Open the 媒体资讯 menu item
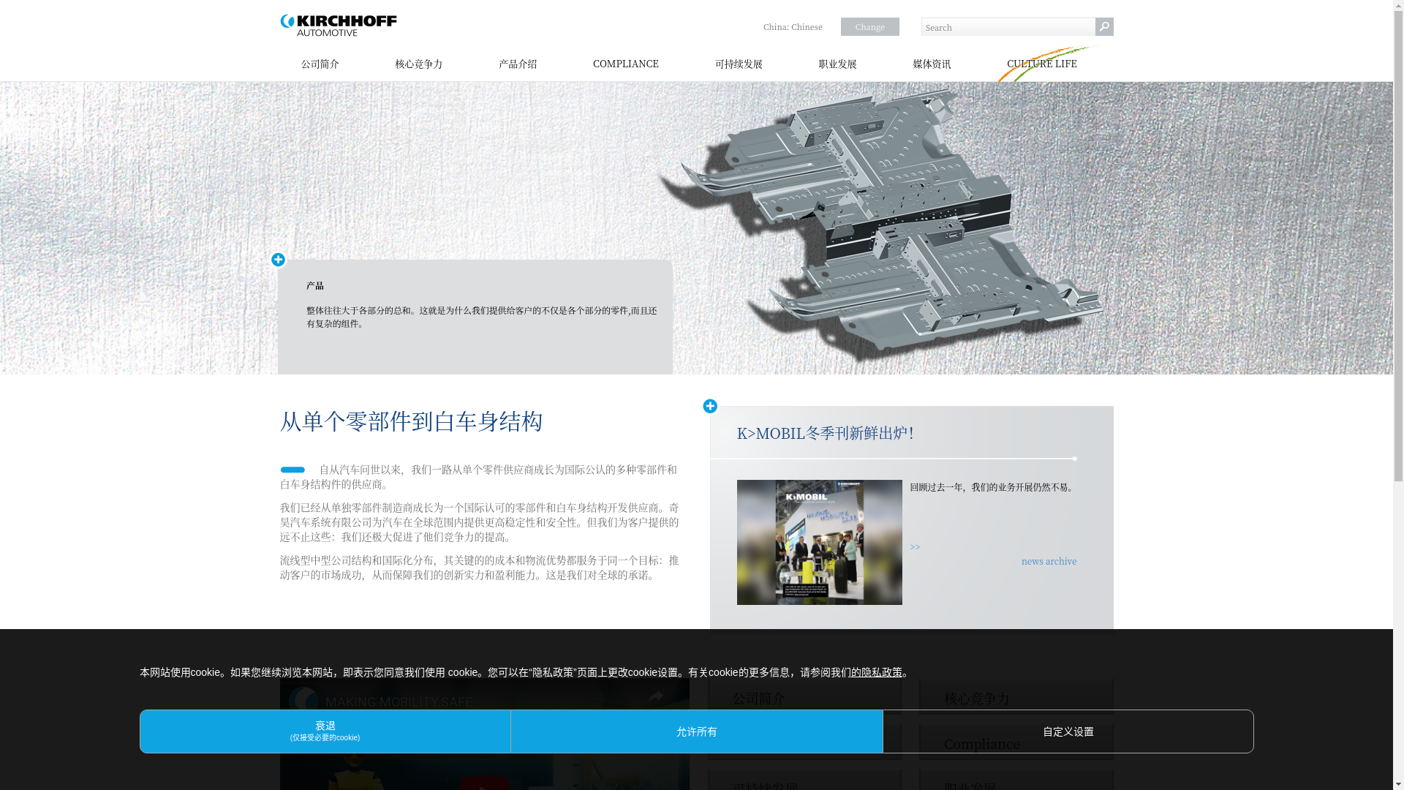 point(932,64)
